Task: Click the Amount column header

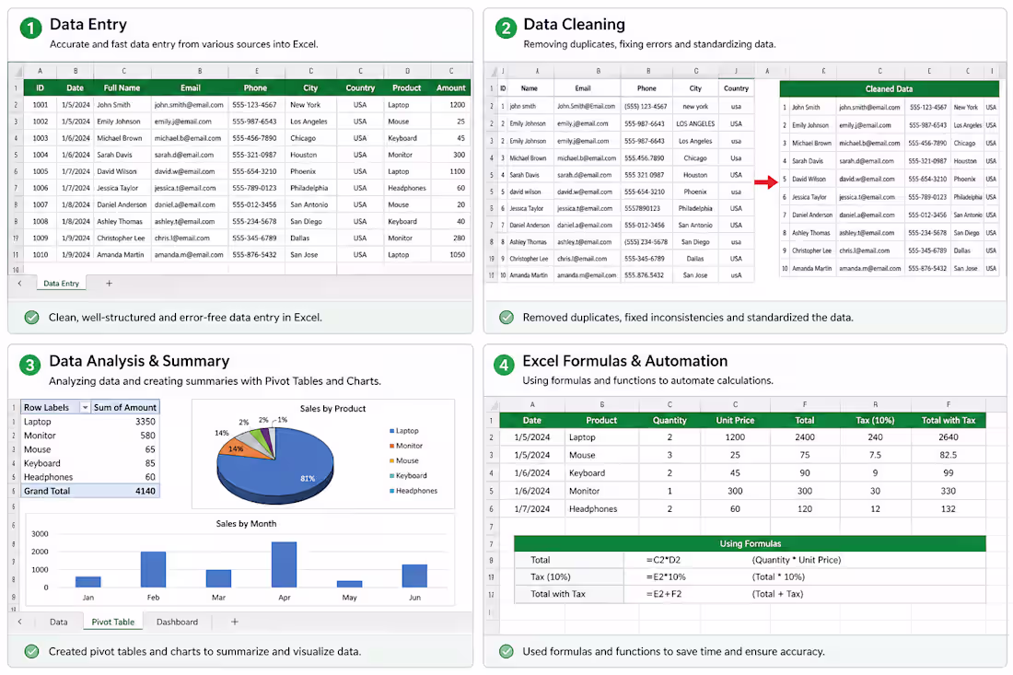Action: click(451, 87)
